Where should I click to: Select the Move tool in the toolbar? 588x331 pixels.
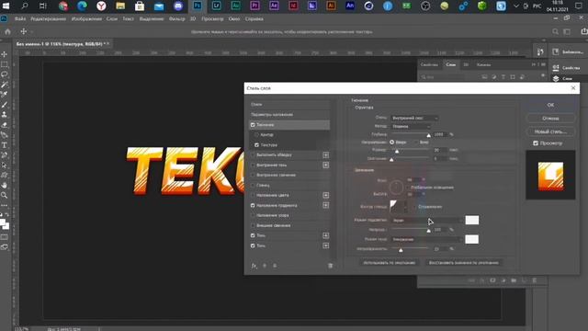tap(5, 54)
